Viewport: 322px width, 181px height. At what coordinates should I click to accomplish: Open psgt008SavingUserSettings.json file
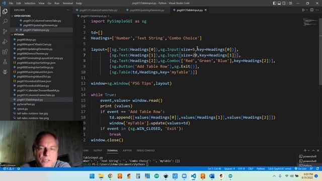(x=36, y=63)
